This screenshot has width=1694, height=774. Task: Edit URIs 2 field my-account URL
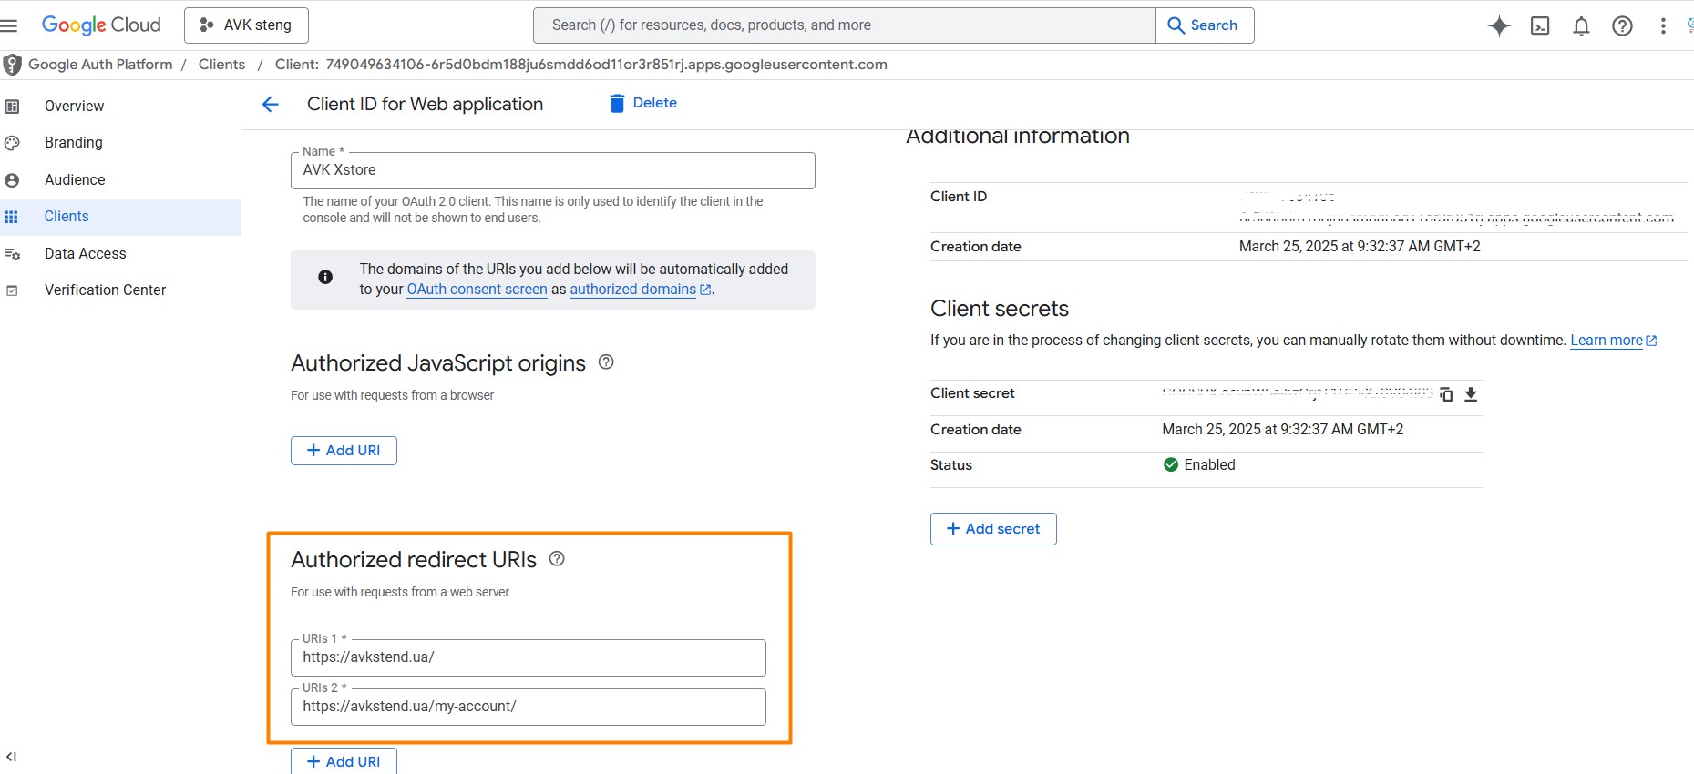pos(529,707)
